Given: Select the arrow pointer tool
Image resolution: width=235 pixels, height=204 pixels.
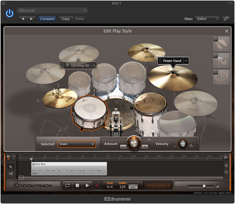Looking at the screenshot, I should pos(11,167).
